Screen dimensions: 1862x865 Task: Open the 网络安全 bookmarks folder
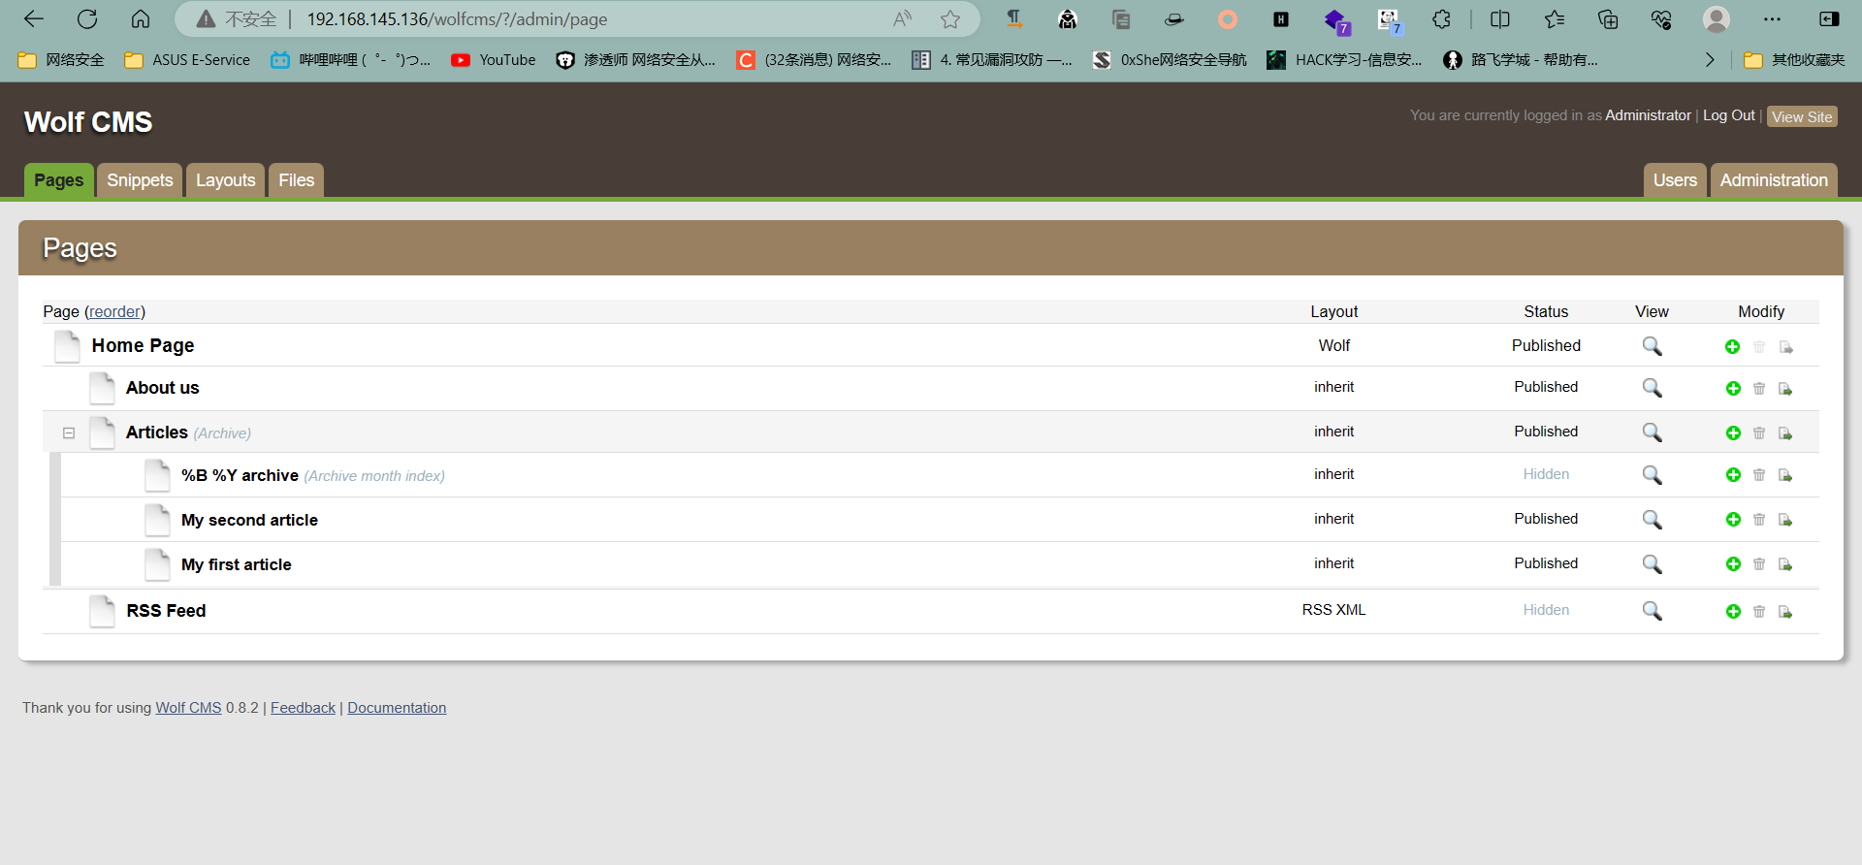click(61, 60)
